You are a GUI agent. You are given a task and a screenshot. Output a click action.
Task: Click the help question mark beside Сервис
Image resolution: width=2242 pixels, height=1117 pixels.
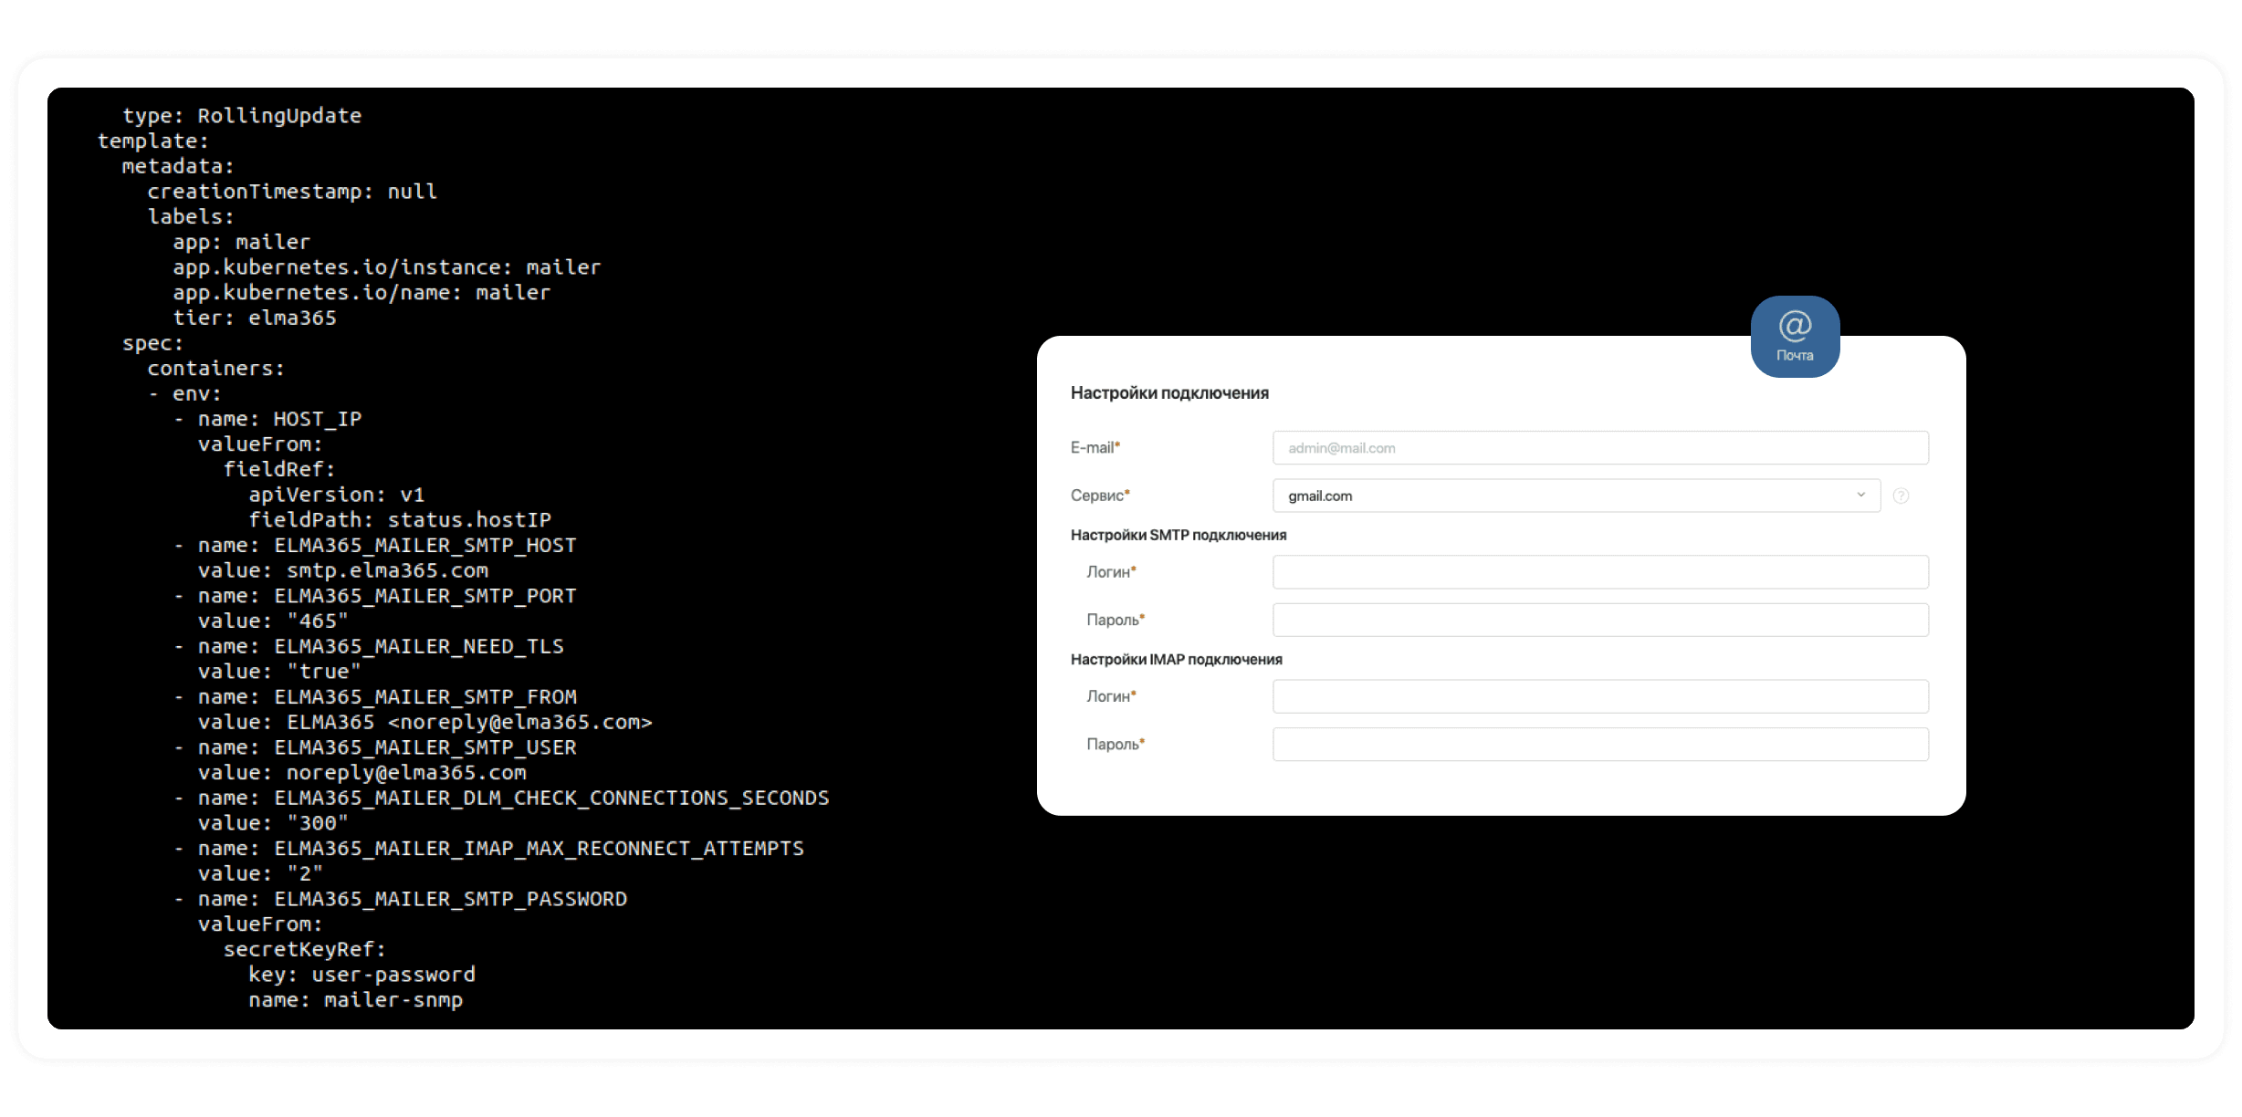pyautogui.click(x=1901, y=496)
